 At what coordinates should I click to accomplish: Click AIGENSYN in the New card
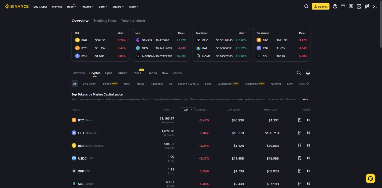pyautogui.click(x=149, y=56)
